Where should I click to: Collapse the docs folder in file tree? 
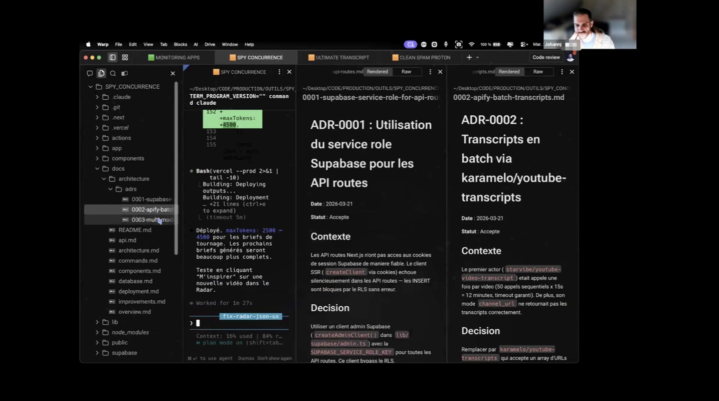coord(98,169)
